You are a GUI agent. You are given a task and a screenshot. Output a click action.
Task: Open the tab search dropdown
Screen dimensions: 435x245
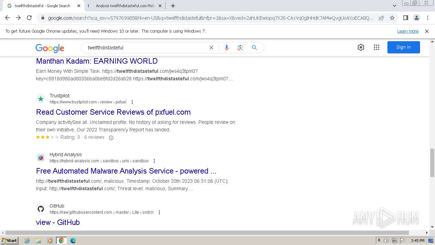[395, 6]
